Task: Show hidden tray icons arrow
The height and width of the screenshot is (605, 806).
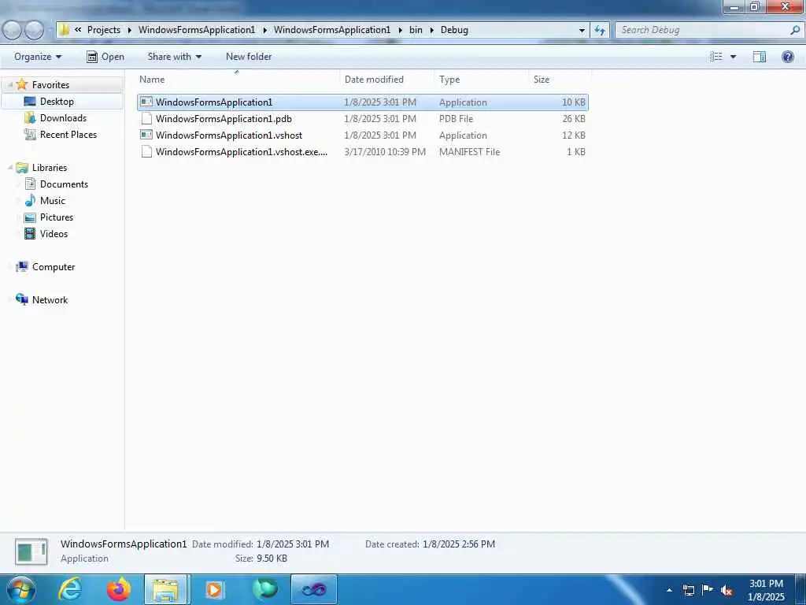Action: 669,590
